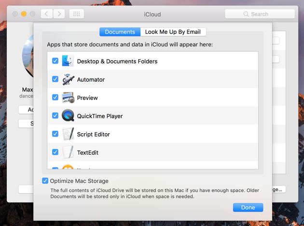304x226 pixels.
Task: Click the yellow minimize window button
Action: pyautogui.click(x=24, y=14)
